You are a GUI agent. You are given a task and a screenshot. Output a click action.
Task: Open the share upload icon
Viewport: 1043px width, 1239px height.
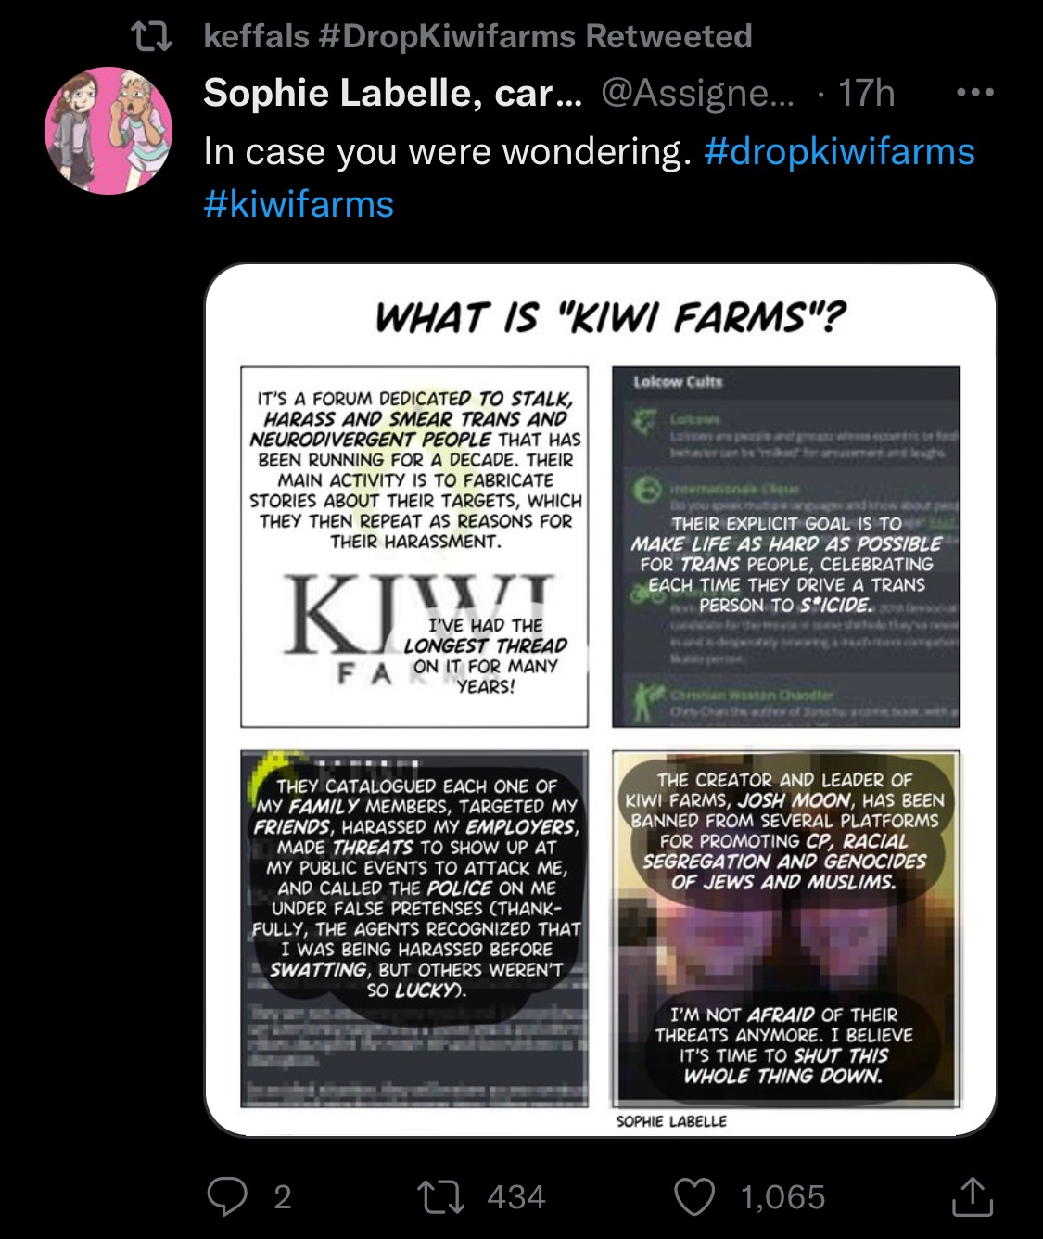click(973, 1196)
